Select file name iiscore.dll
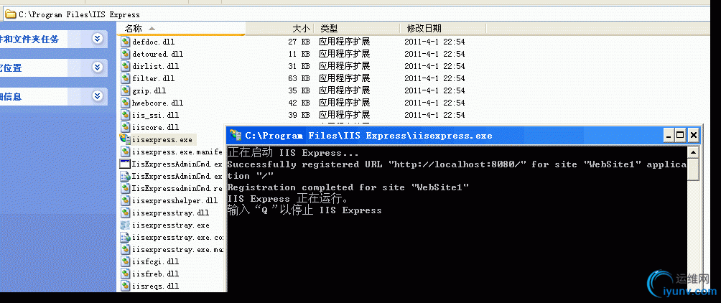Screen dimensions: 721x303 pos(155,127)
